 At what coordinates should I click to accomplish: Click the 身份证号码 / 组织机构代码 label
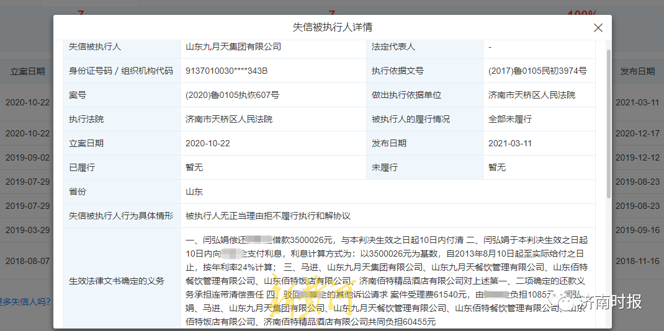(121, 71)
